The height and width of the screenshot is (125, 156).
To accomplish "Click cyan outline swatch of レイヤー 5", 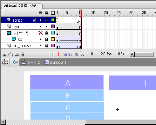I will [53, 33].
